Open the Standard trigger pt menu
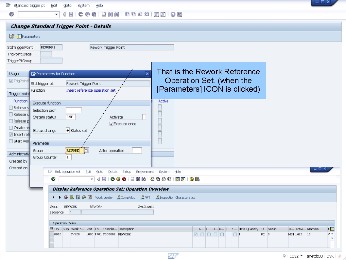This screenshot has width=346, height=260. point(29,5)
